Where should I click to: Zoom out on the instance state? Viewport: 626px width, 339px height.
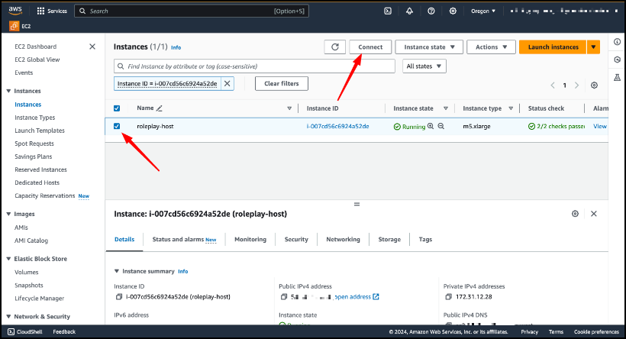(x=441, y=126)
